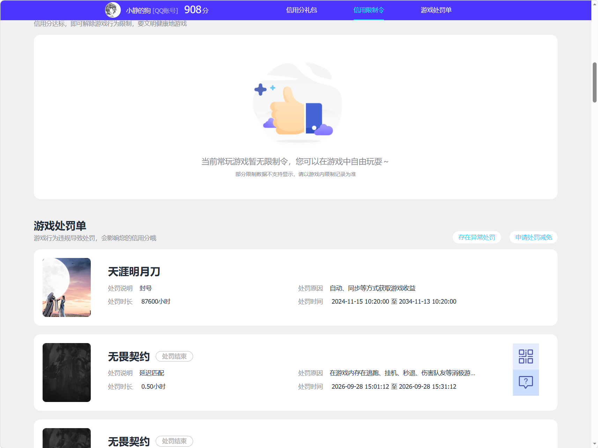Open the 无畏契约 thumbnail with 延迟匹配 penalty

pyautogui.click(x=67, y=372)
